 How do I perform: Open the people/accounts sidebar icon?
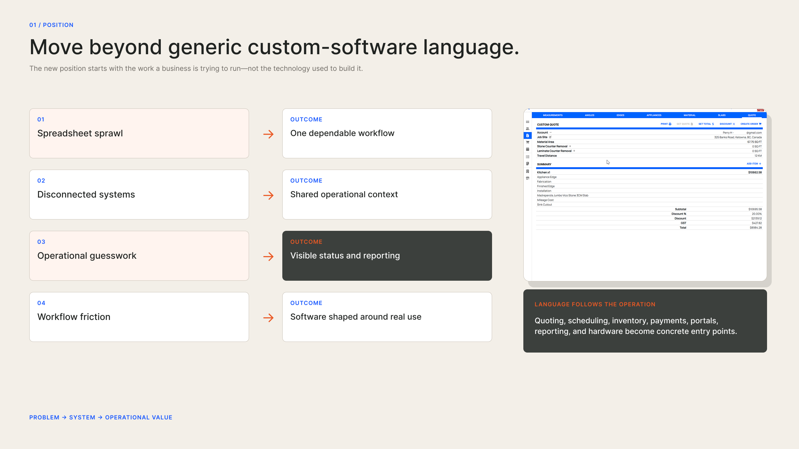[x=527, y=129]
